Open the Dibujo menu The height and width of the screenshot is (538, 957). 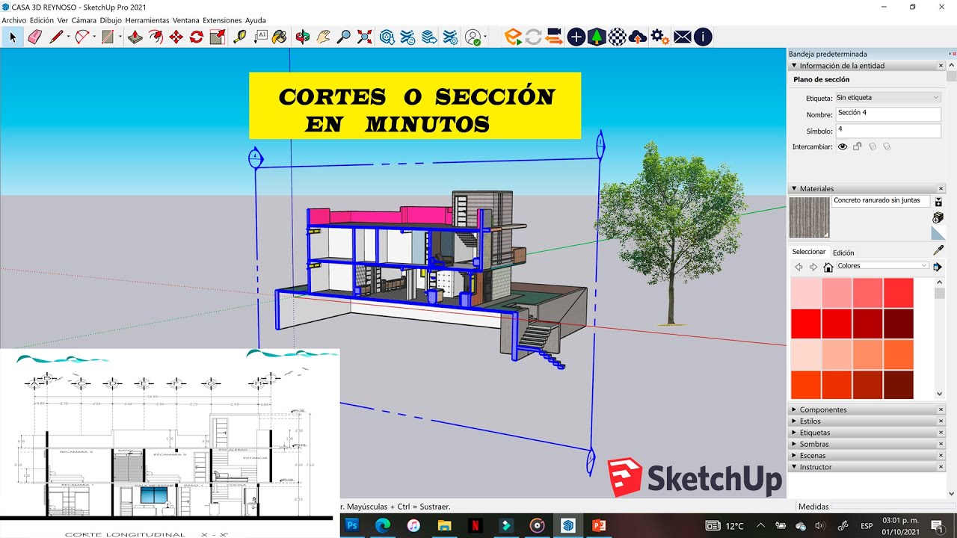tap(111, 20)
